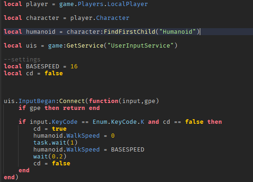Click the wait(0.2) call
Viewport: 253px width, 182px height.
click(49, 157)
